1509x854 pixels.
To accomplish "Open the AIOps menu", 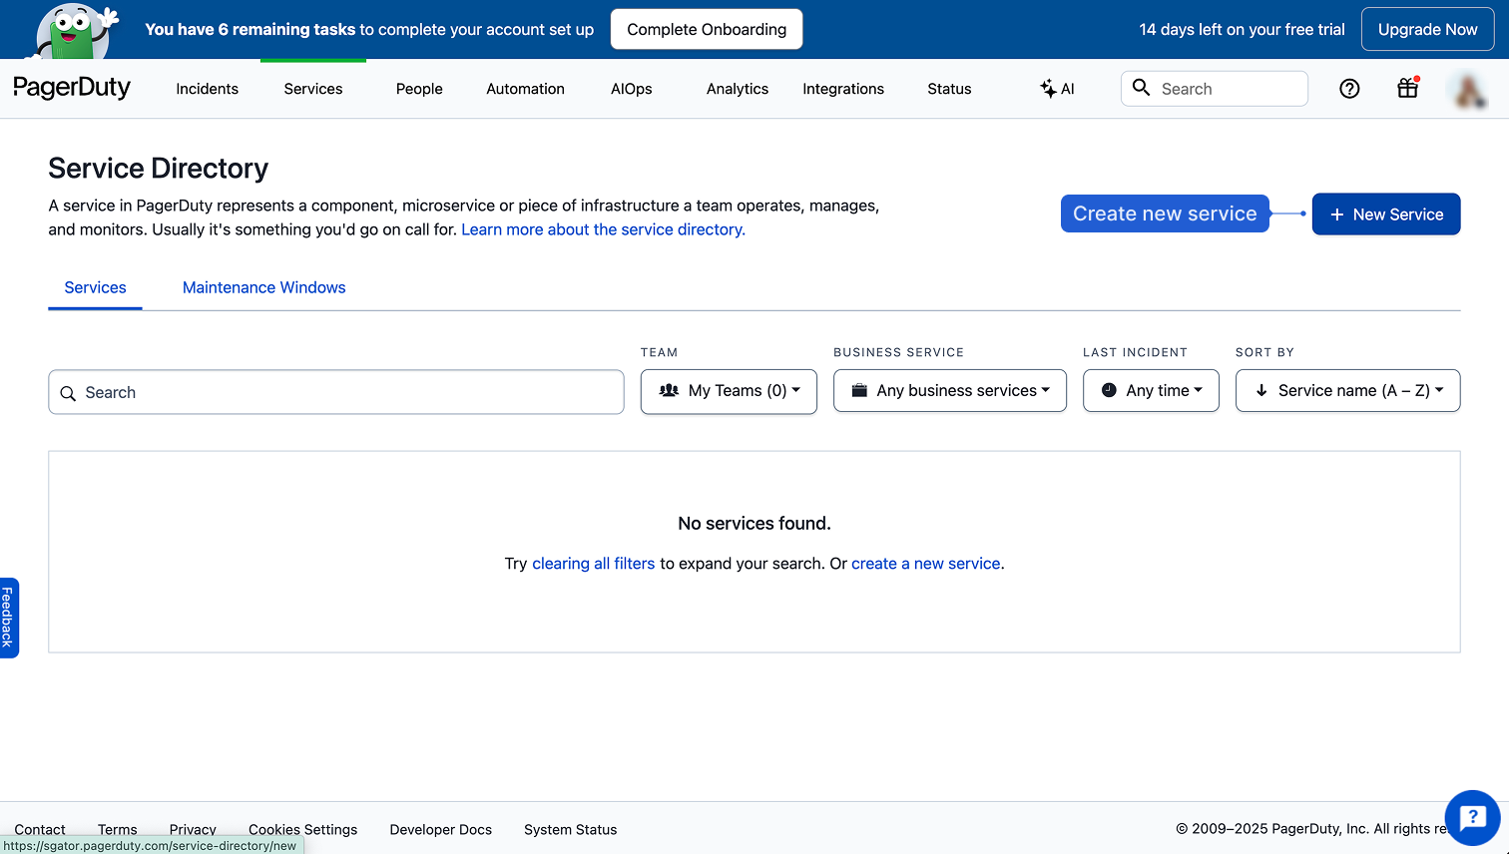I will click(632, 89).
